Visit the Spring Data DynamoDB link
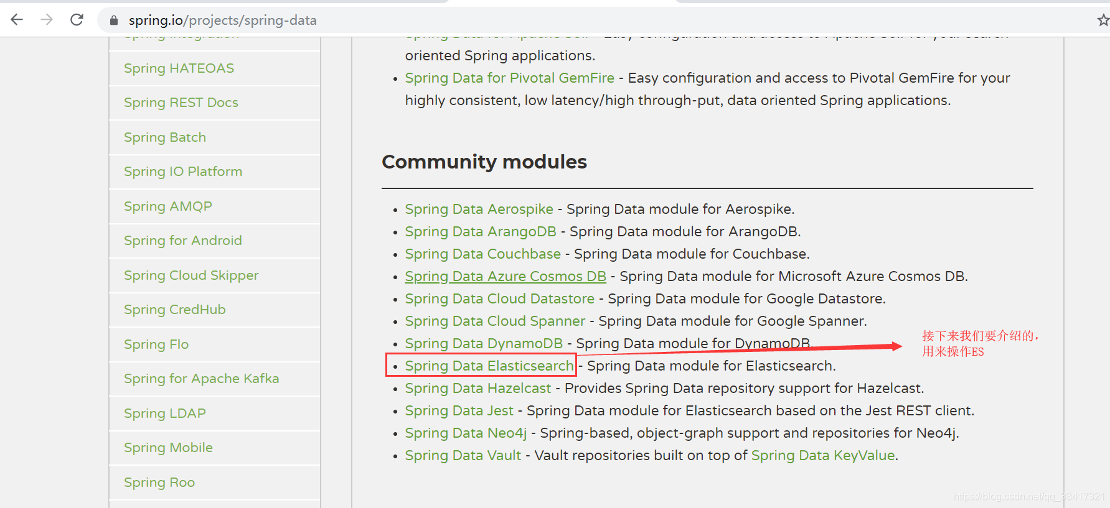1110x508 pixels. point(484,343)
